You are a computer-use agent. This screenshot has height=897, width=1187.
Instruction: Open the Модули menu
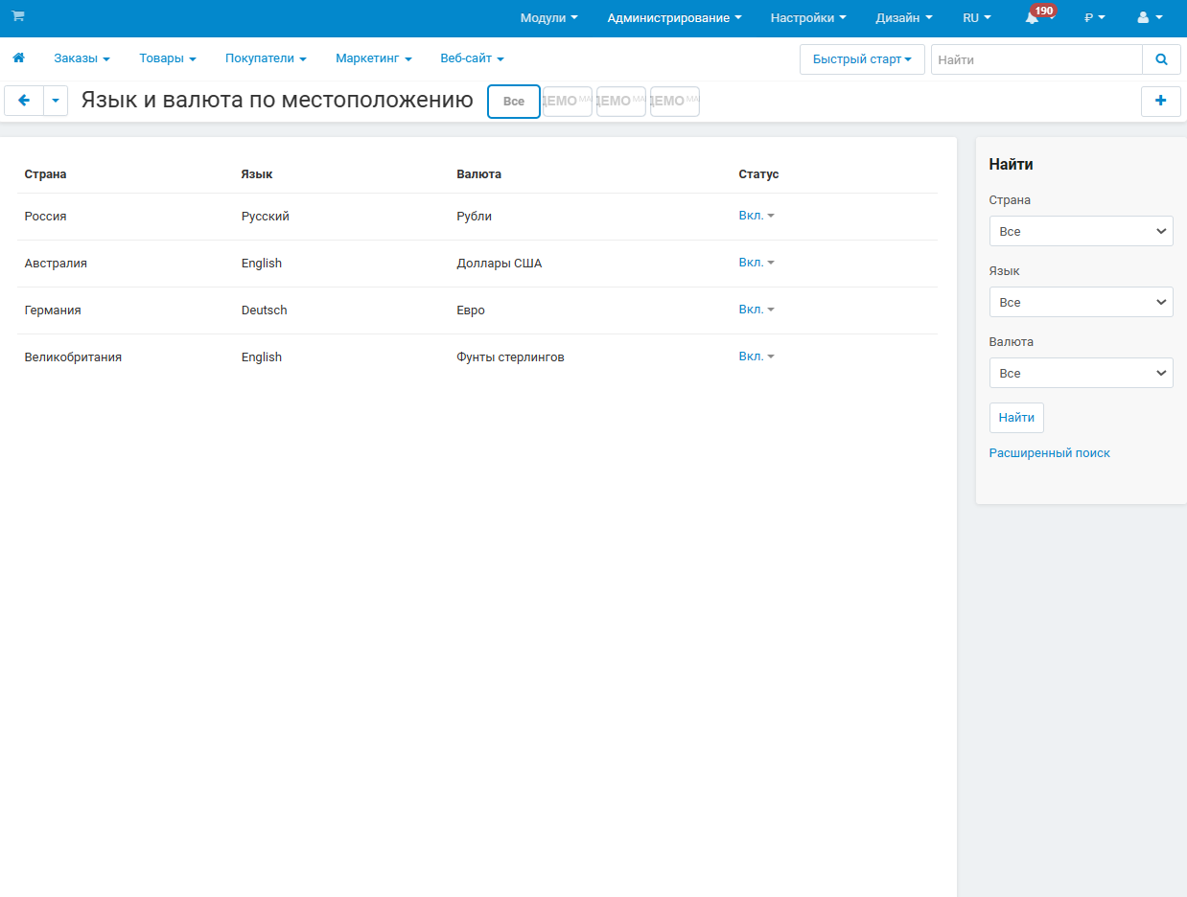pyautogui.click(x=548, y=18)
